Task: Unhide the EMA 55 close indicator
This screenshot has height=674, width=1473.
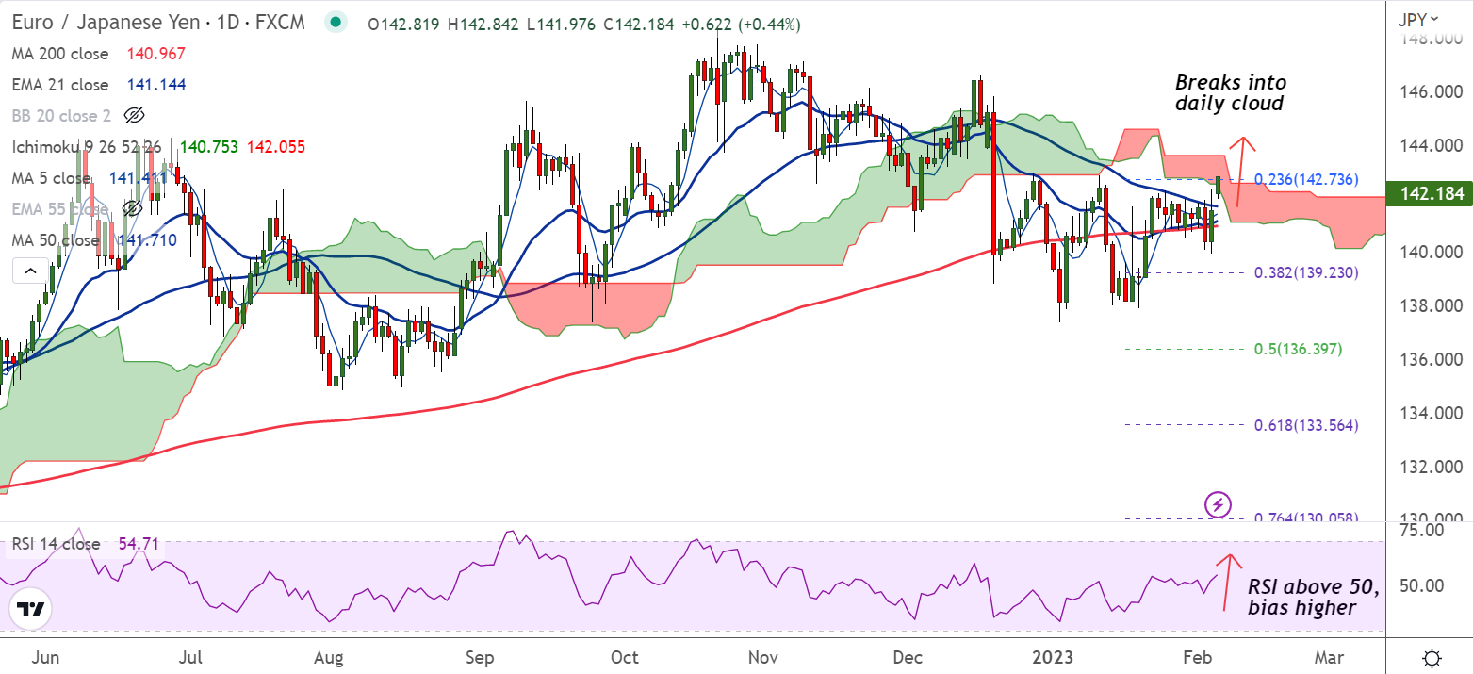Action: (x=134, y=208)
